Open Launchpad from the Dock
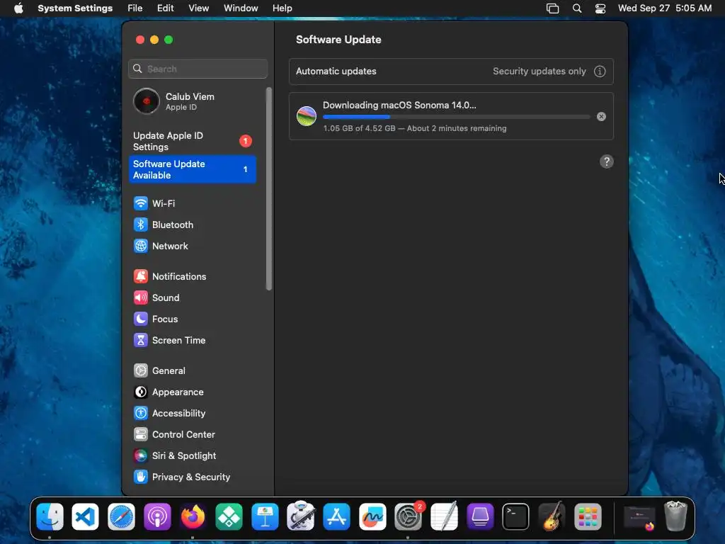Screen dimensions: 725x544 tap(588, 516)
